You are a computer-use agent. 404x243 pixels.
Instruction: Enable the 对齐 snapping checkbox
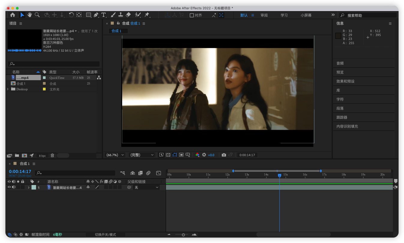click(x=192, y=15)
